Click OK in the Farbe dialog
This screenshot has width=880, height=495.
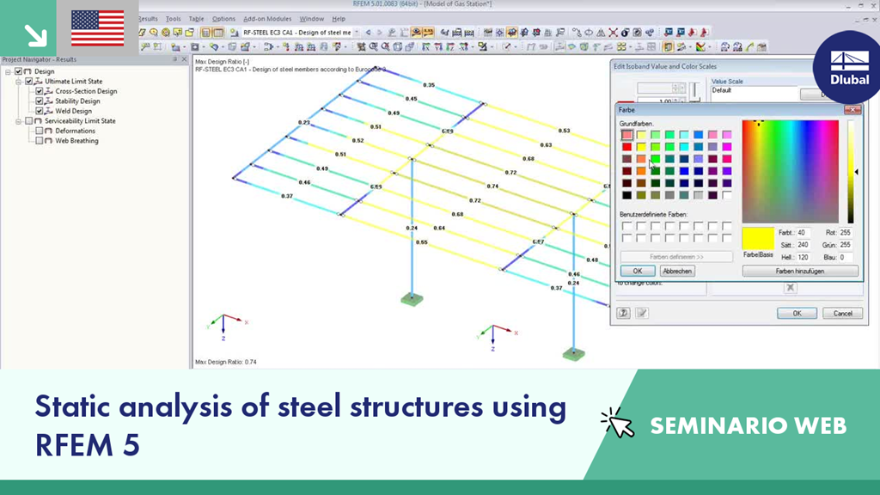[638, 271]
